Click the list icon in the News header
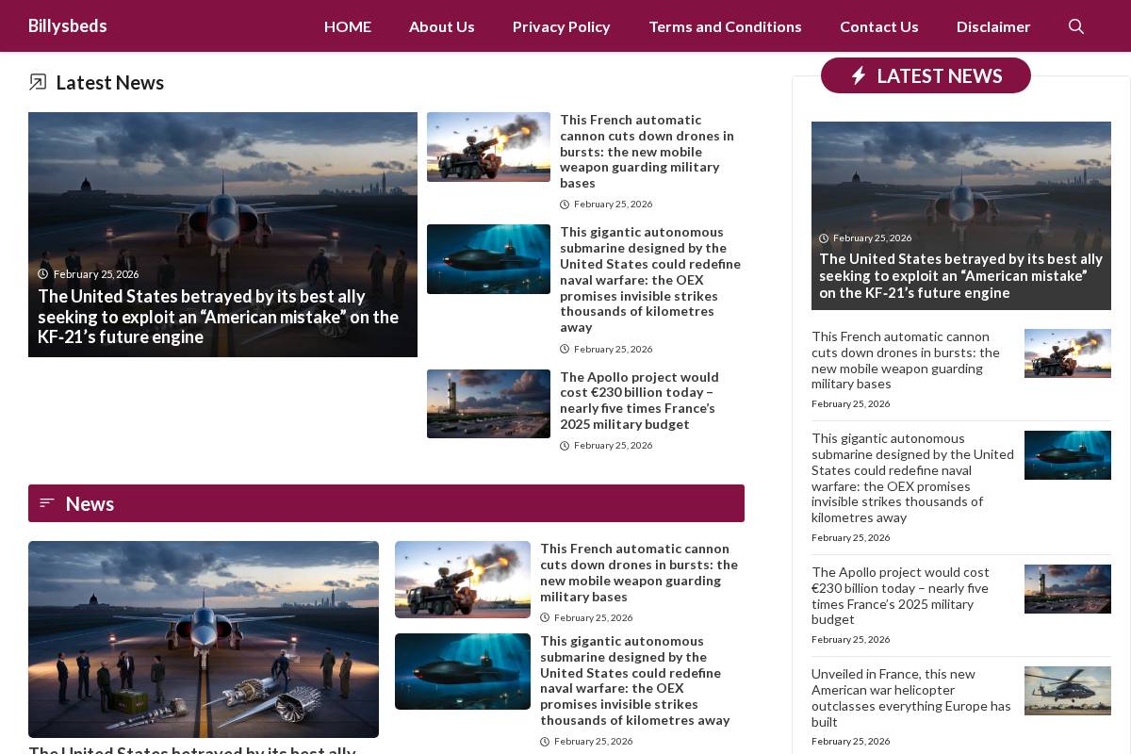The image size is (1131, 754). coord(47,502)
